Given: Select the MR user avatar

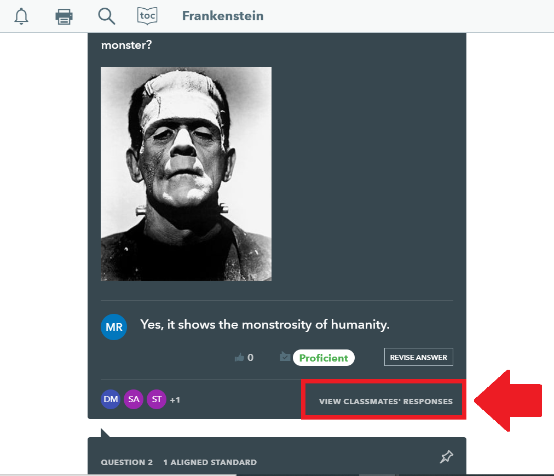Looking at the screenshot, I should click(x=114, y=327).
